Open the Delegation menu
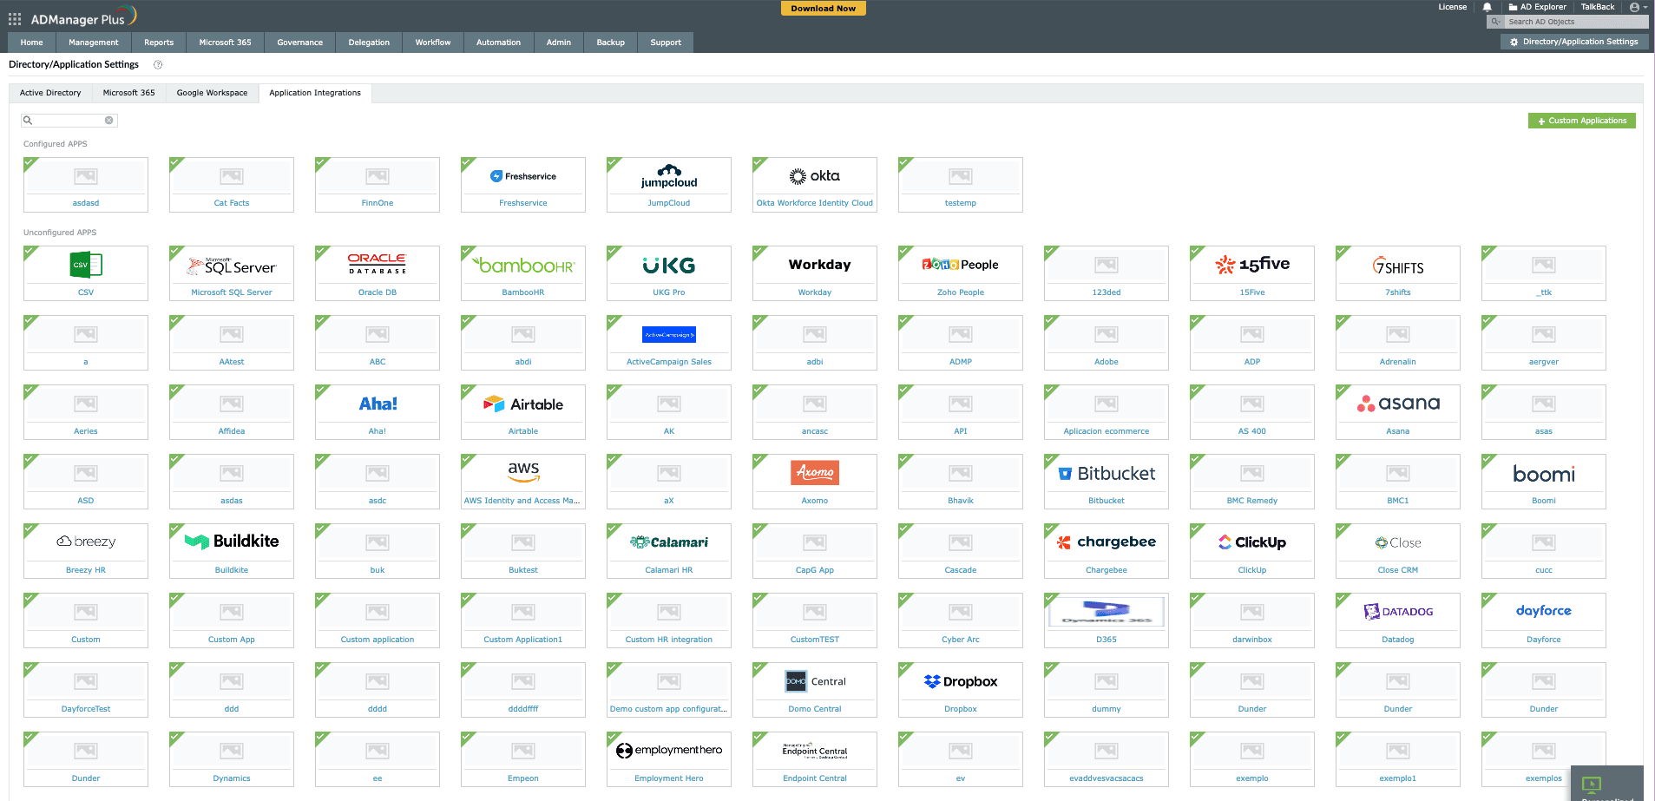Image resolution: width=1655 pixels, height=801 pixels. (x=369, y=43)
